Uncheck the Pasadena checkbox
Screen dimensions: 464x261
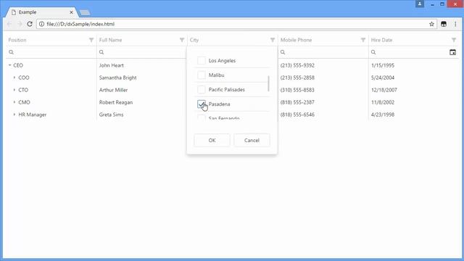coord(202,104)
